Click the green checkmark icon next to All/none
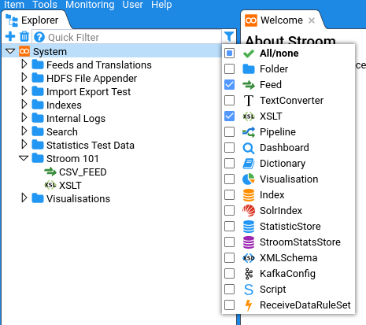366x325 pixels. (249, 54)
